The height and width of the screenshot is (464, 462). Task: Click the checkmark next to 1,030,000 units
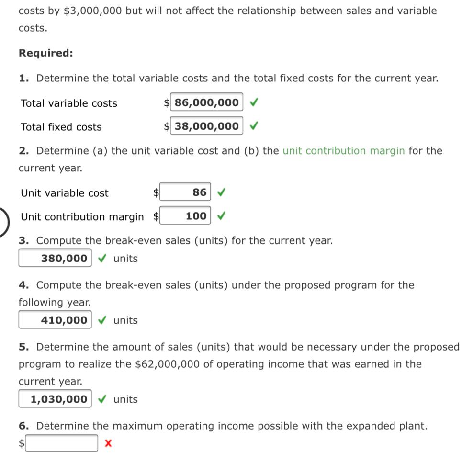coord(101,399)
